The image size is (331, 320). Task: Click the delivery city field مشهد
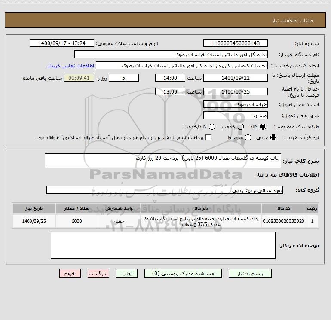pos(236,115)
